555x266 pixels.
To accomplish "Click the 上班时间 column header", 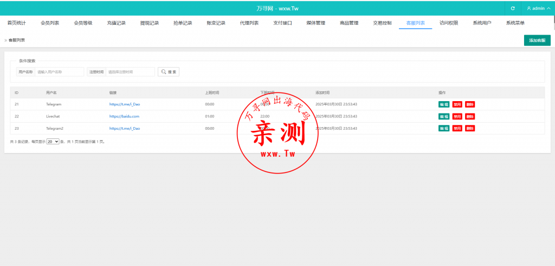I will 212,92.
